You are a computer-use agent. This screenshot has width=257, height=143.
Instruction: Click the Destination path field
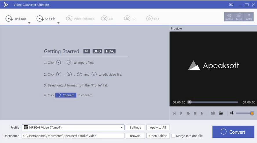point(73,136)
